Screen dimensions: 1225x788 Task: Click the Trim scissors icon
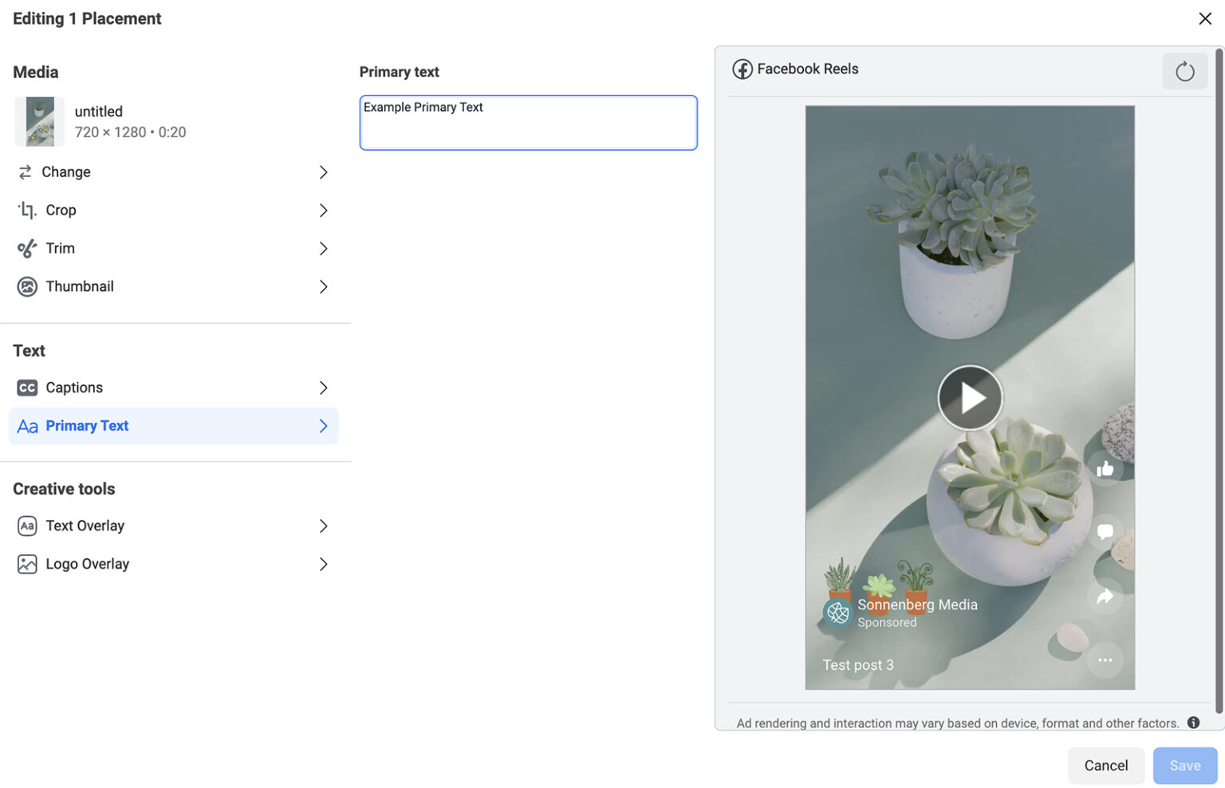click(26, 248)
